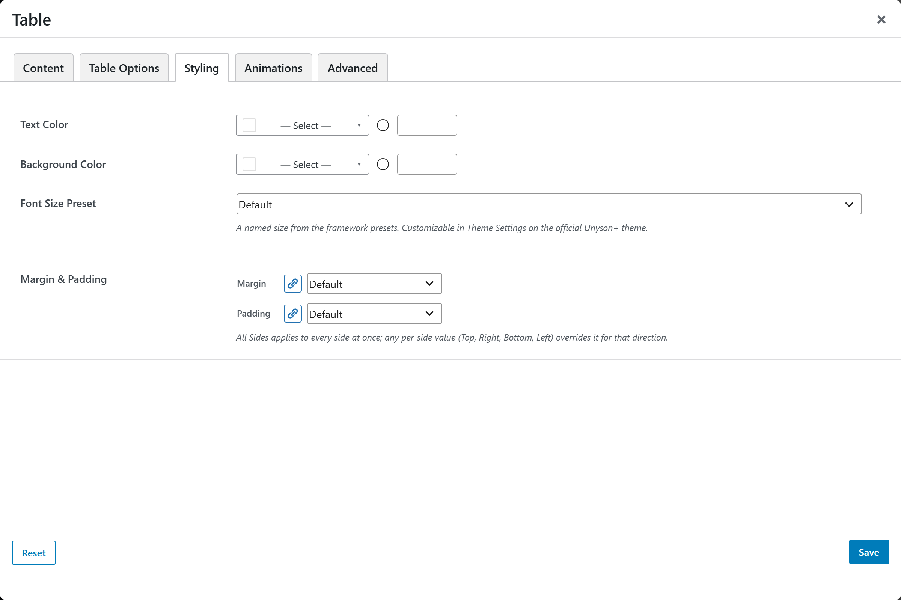This screenshot has width=901, height=600.
Task: Close the Table dialog
Action: coord(881,19)
